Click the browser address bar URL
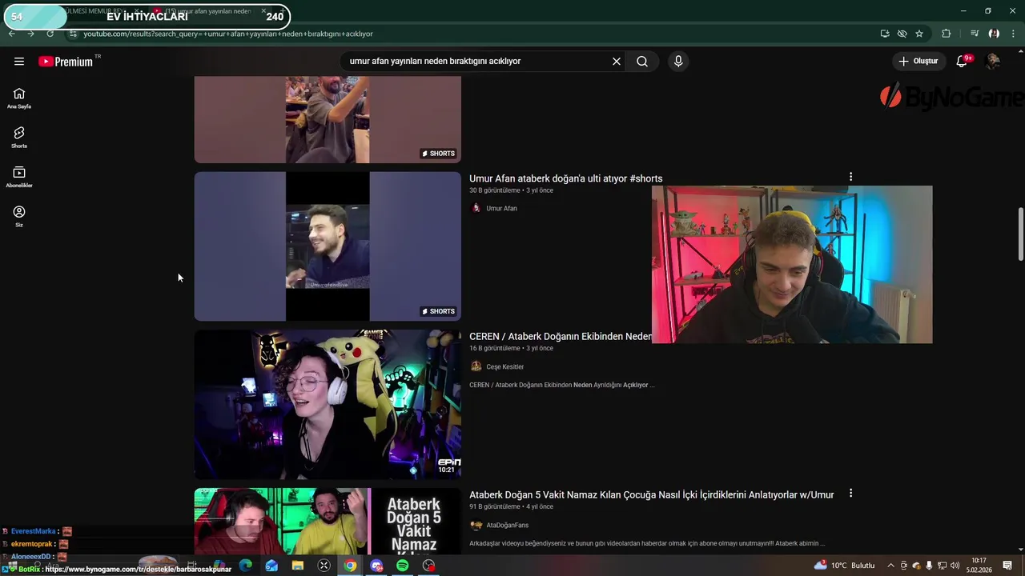This screenshot has height=576, width=1025. click(x=228, y=34)
